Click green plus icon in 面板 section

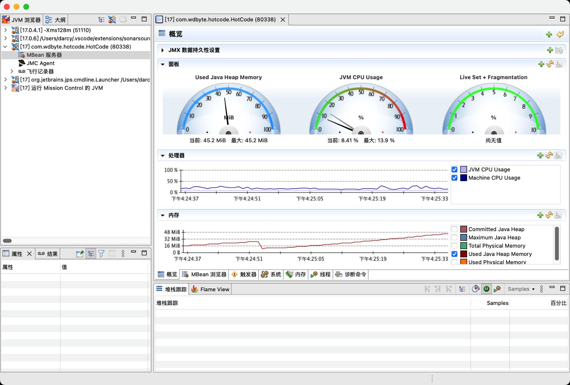541,64
